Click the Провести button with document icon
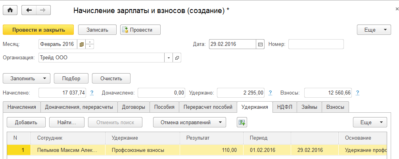Screen dimensions: 399x159 pyautogui.click(x=140, y=30)
